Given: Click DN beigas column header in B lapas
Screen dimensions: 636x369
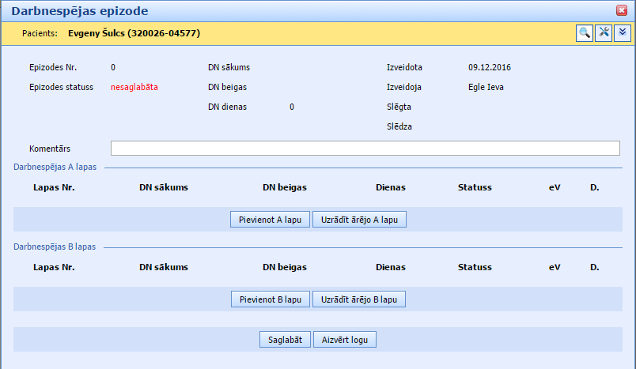Looking at the screenshot, I should (x=285, y=267).
